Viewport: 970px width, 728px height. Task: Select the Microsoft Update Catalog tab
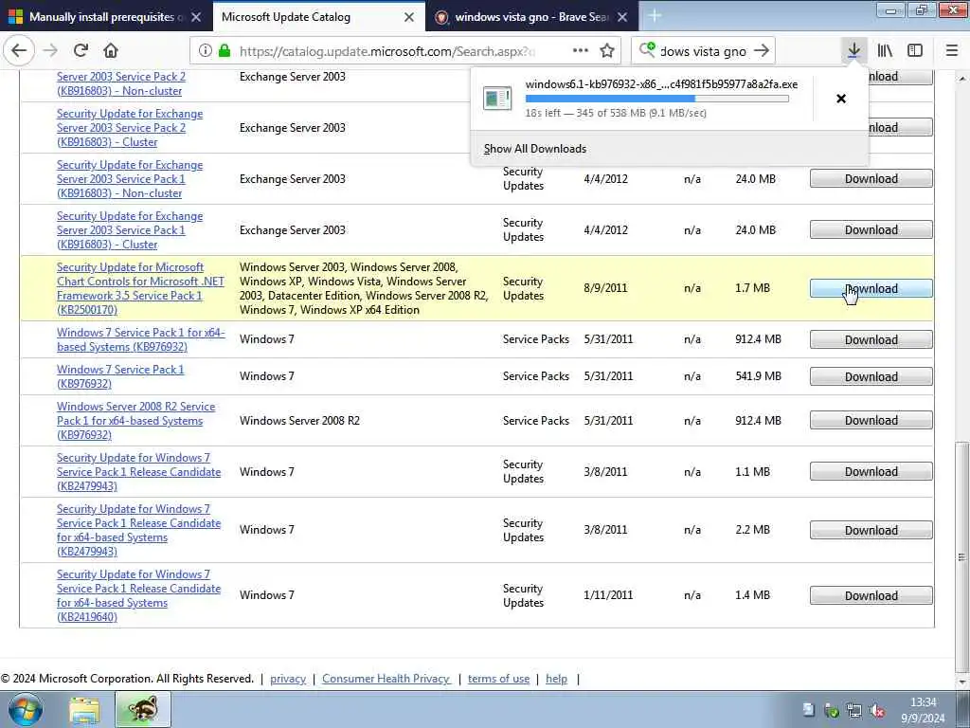click(318, 17)
